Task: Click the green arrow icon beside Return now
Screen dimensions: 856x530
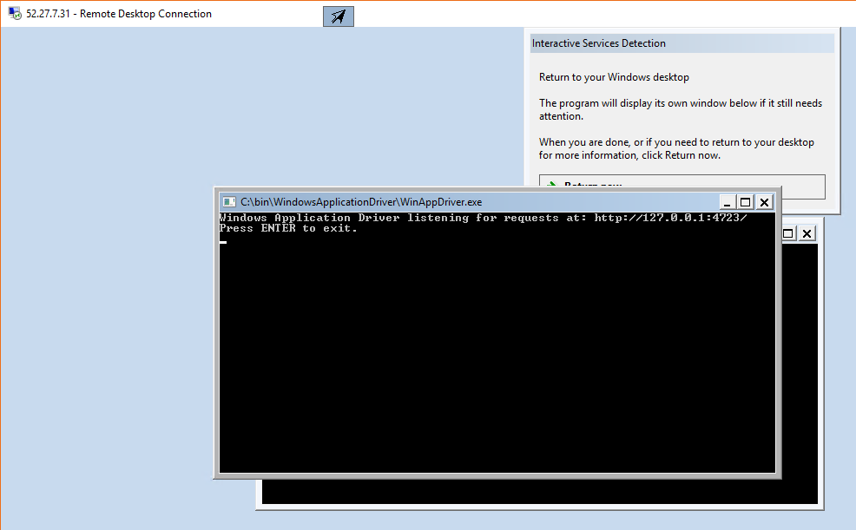Action: (550, 186)
